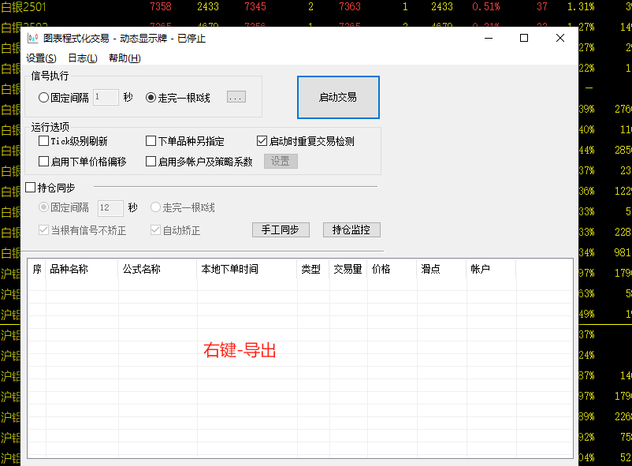Click the 12-second interval field in 持仓同步
Image resolution: width=632 pixels, height=466 pixels.
tap(110, 208)
